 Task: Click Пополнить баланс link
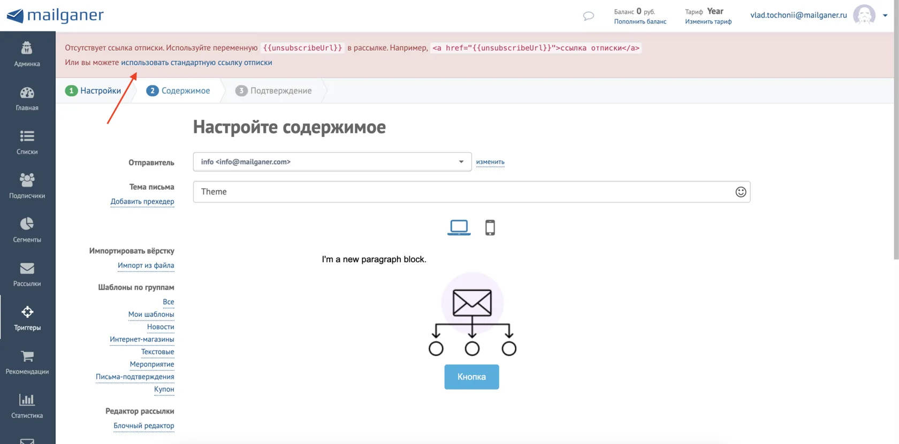tap(640, 22)
